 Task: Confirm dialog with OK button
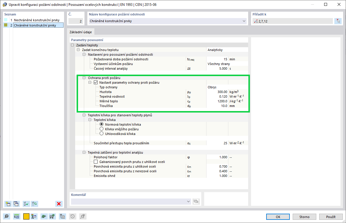278,217
